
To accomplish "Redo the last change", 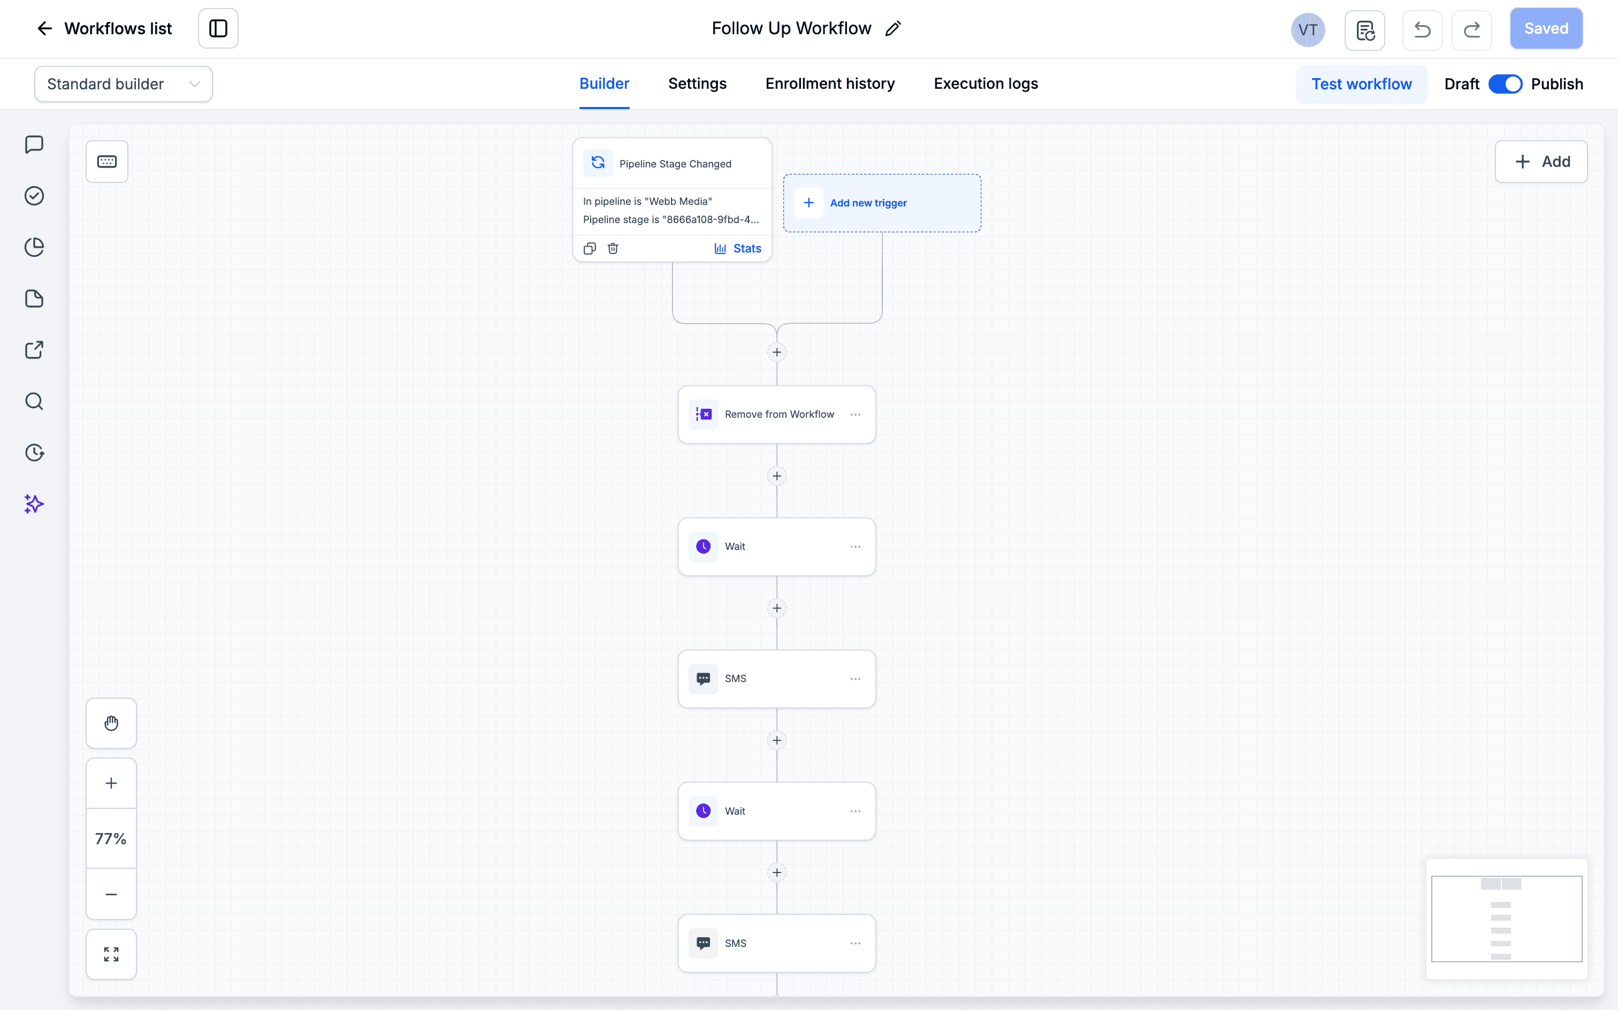I will (1471, 29).
